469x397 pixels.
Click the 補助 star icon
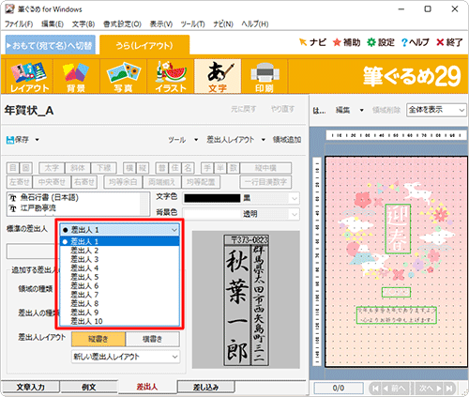346,42
